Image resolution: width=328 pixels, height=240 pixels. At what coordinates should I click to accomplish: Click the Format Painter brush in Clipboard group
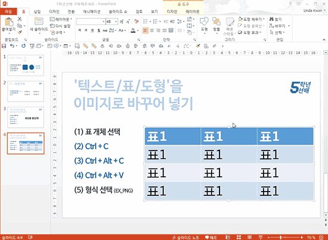point(20,32)
